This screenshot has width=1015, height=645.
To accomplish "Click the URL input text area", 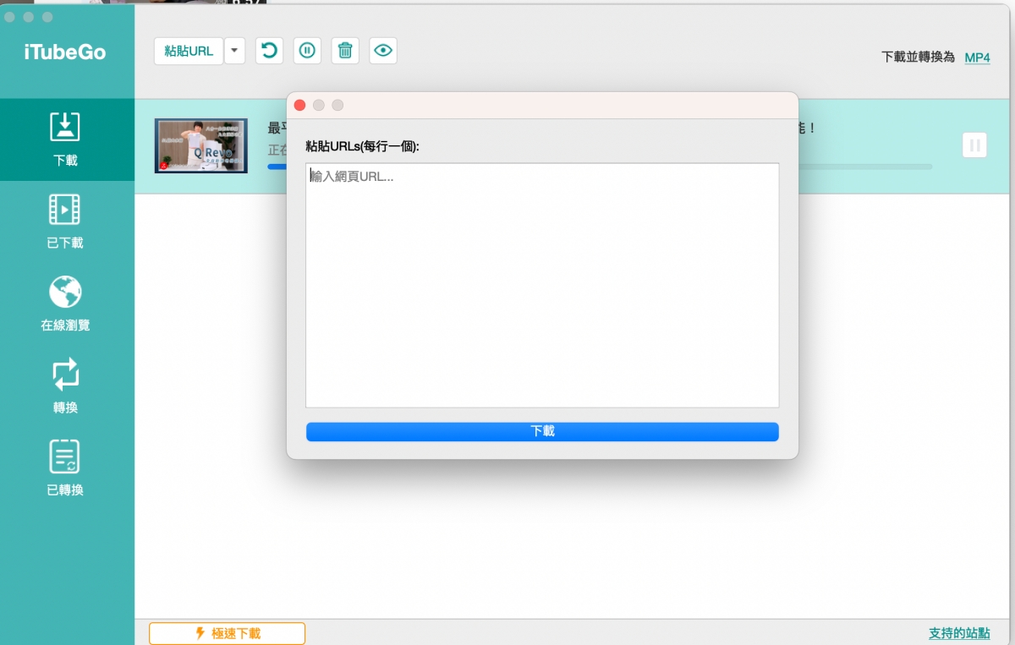I will 541,285.
